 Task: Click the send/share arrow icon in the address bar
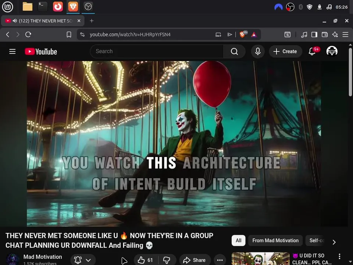click(x=229, y=35)
